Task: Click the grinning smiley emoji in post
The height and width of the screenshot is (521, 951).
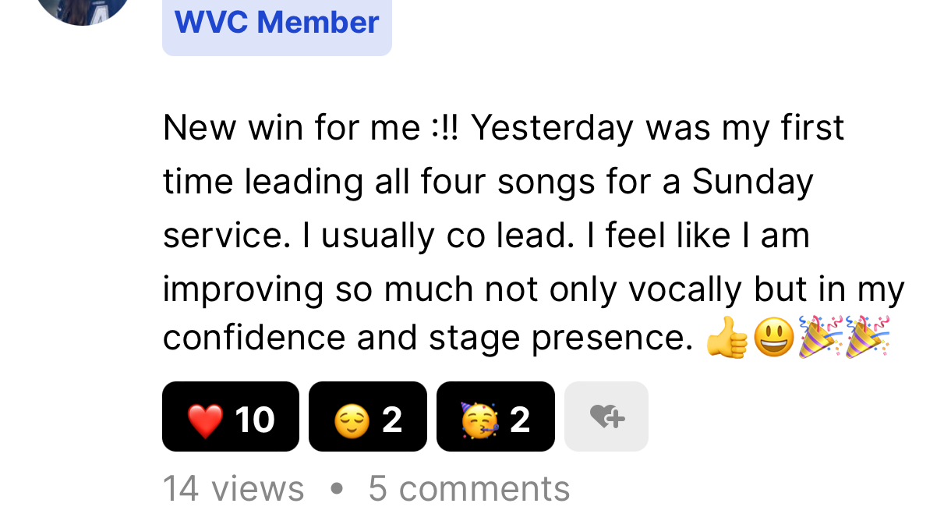Action: pos(774,338)
